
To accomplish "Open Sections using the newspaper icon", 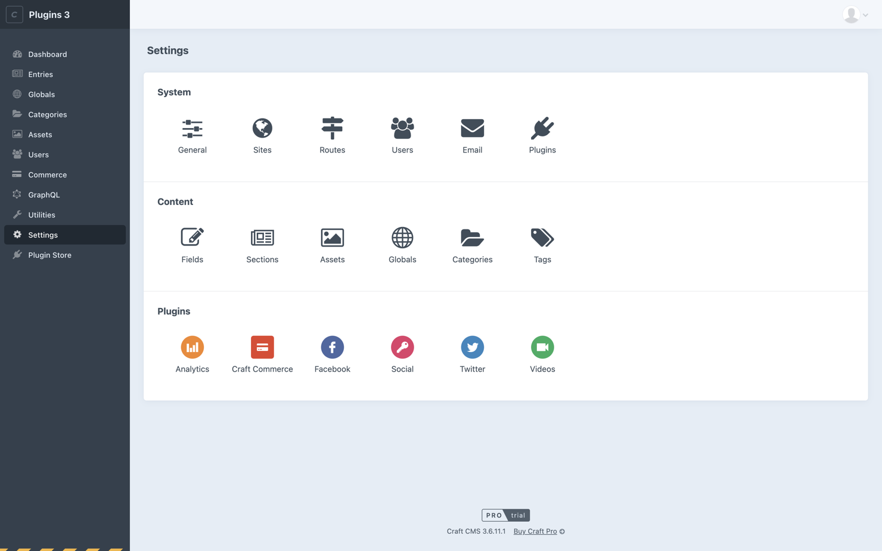I will tap(262, 238).
